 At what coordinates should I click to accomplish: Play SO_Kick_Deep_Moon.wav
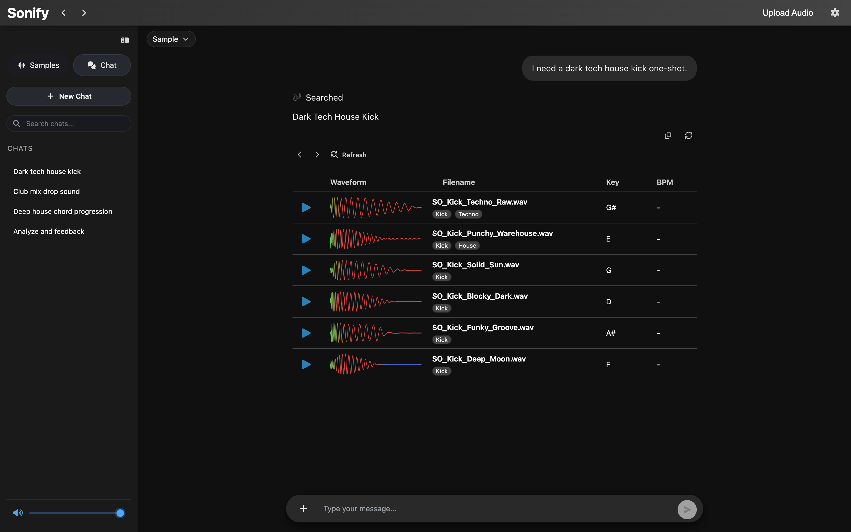306,364
